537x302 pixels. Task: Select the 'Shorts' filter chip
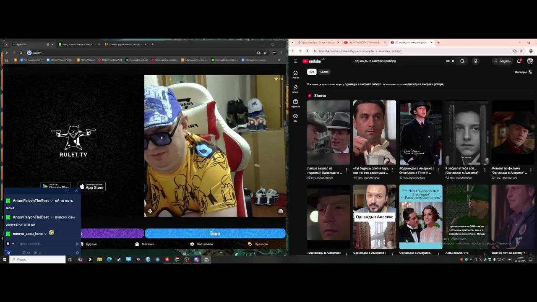coord(324,72)
